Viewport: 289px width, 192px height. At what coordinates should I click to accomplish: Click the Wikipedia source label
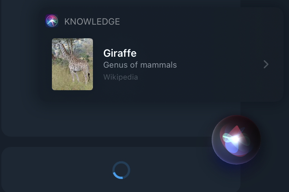pyautogui.click(x=121, y=77)
